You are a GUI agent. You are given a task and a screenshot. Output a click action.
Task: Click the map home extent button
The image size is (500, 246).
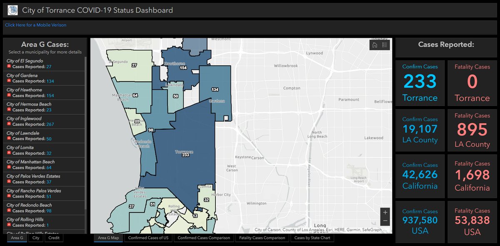tap(375, 45)
